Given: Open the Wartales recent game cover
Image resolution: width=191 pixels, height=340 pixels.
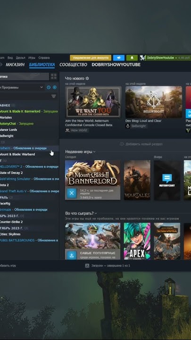Looking at the screenshot, I should [137, 180].
